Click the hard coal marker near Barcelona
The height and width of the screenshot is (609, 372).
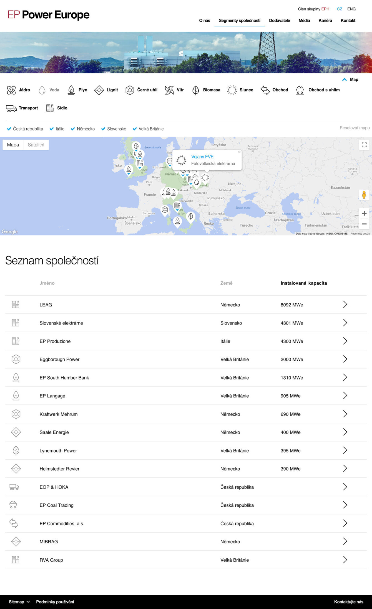click(x=165, y=210)
